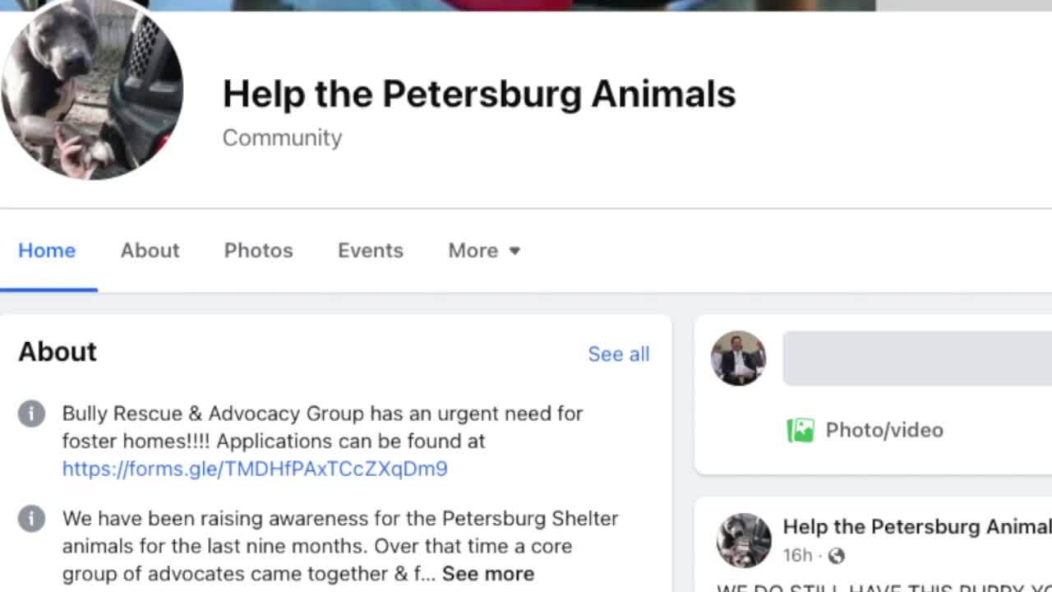Expand About text with See more
1052x592 pixels.
click(488, 573)
